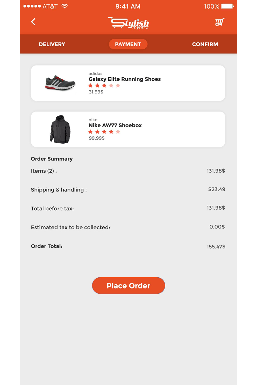This screenshot has width=257, height=385.
Task: Tap the battery indicator icon
Action: [x=227, y=6]
